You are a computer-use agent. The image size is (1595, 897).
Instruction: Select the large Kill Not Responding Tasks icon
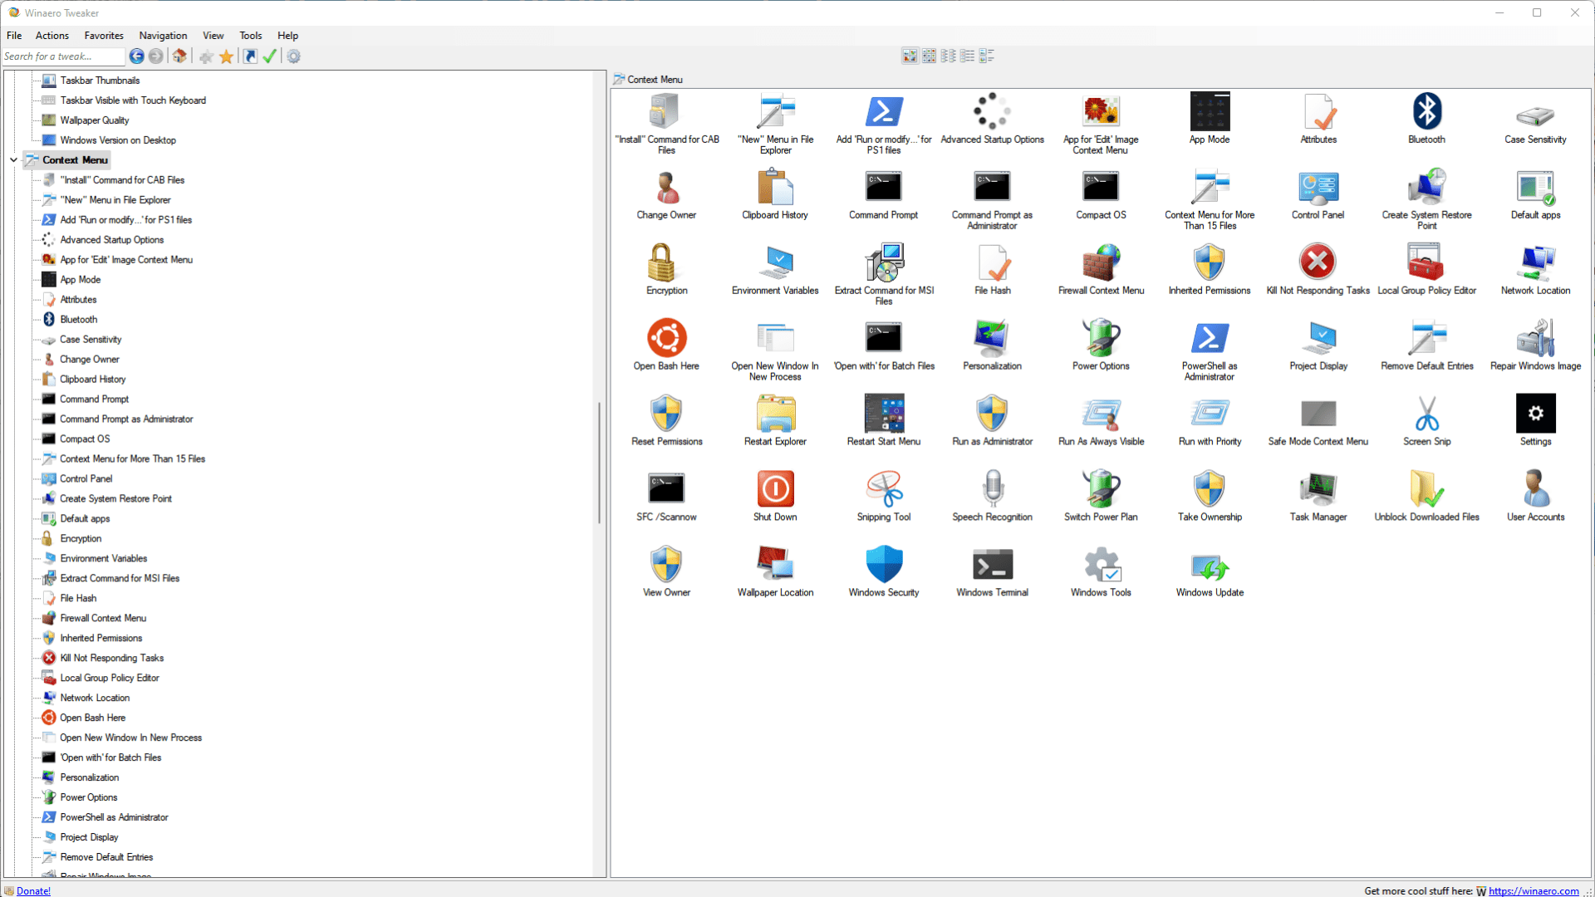pyautogui.click(x=1318, y=262)
